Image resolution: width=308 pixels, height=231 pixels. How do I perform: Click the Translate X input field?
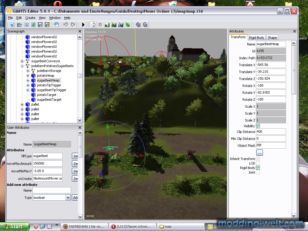point(271,65)
